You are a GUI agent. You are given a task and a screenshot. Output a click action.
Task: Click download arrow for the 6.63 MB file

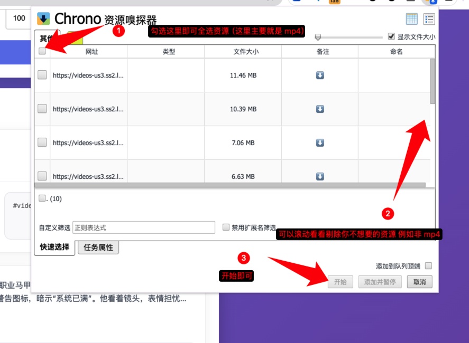coord(320,176)
